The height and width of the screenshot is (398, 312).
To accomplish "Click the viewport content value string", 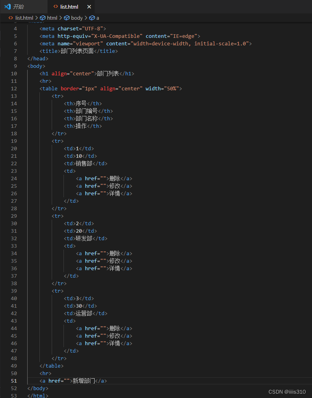I will (x=190, y=44).
